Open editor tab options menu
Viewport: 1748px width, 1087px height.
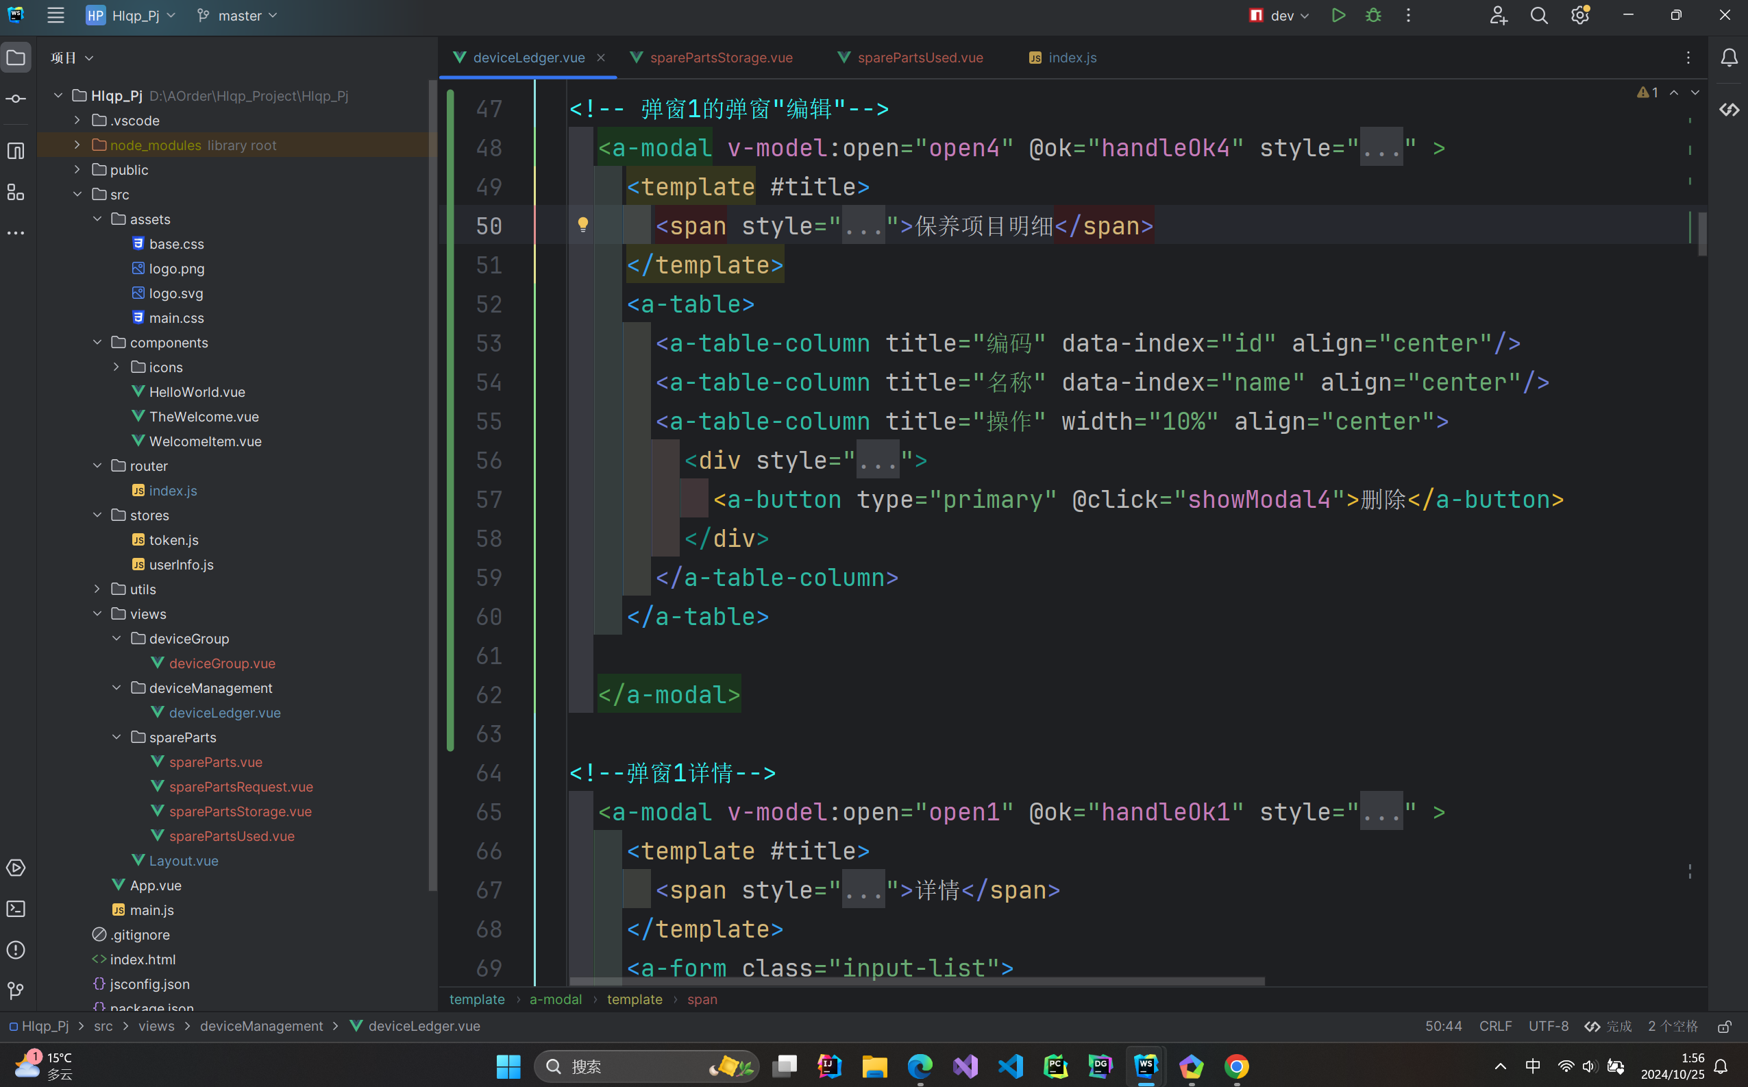coord(1688,58)
